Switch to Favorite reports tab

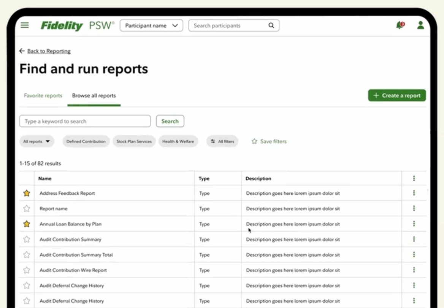coord(43,95)
